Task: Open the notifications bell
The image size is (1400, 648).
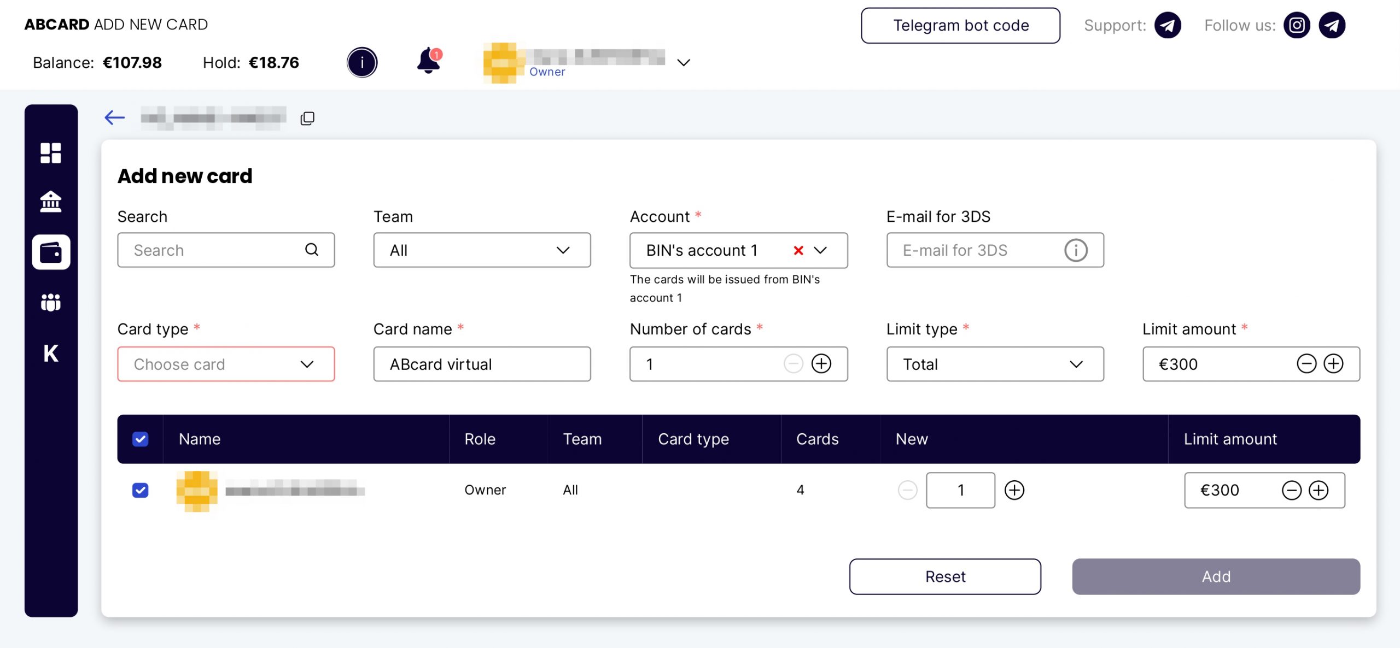Action: (x=429, y=60)
